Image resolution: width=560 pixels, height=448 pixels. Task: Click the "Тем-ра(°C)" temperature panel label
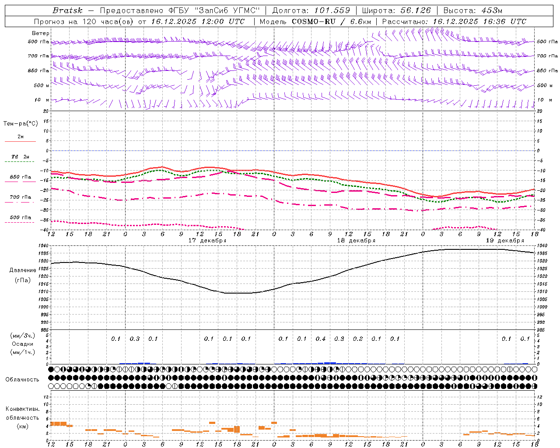21,124
